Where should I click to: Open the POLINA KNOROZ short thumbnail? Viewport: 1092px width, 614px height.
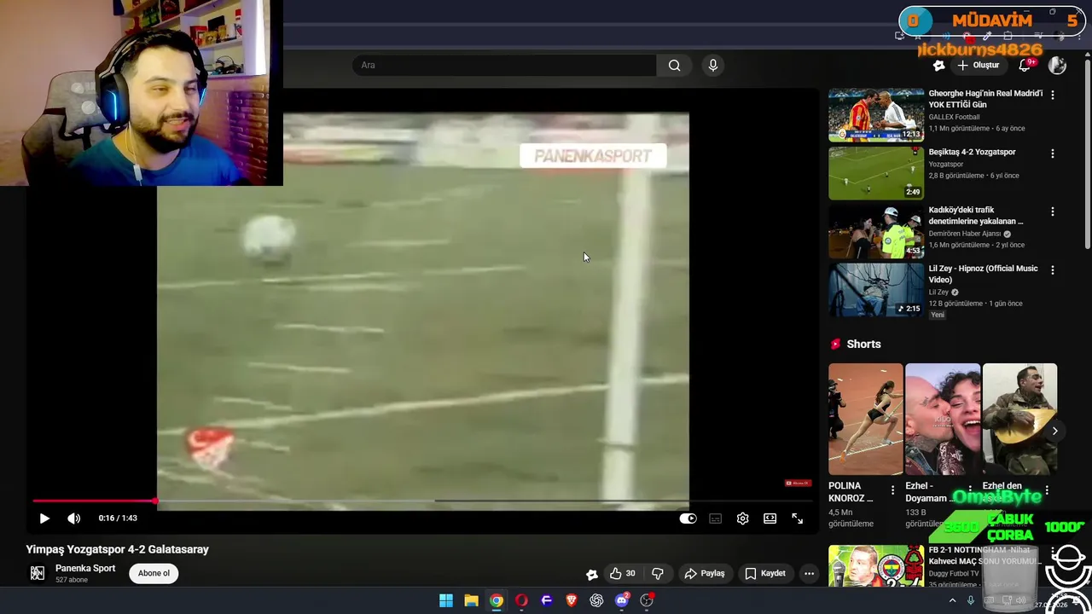[x=865, y=419]
